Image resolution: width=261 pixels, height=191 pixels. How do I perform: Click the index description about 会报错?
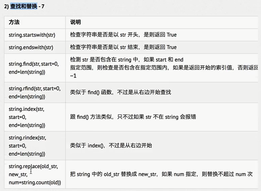[133, 117]
